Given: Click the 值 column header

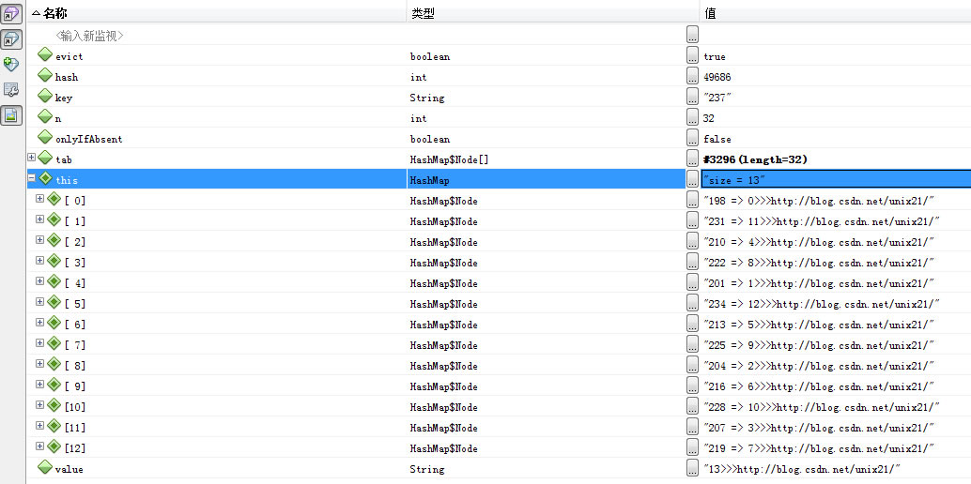Looking at the screenshot, I should [x=836, y=13].
